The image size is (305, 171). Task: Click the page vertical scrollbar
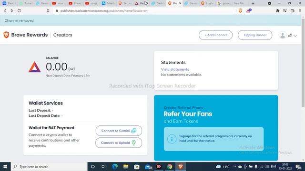303,62
